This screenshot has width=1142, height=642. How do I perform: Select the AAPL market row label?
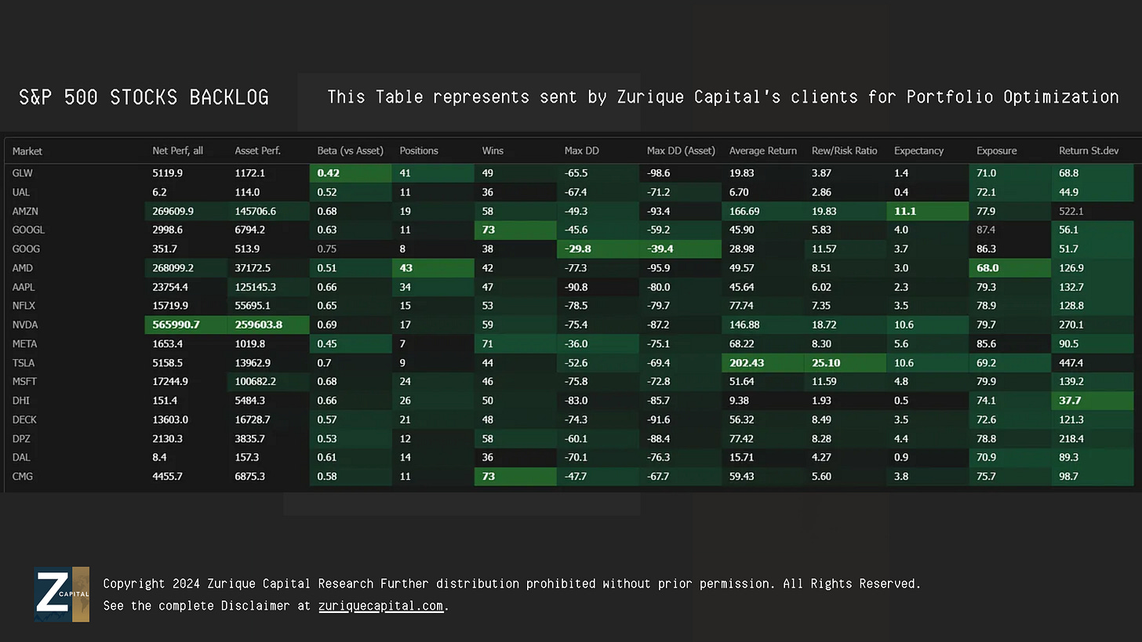point(24,287)
